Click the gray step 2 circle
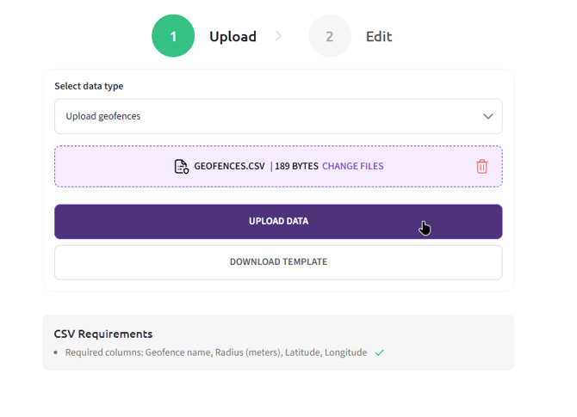The image size is (577, 417). 330,36
